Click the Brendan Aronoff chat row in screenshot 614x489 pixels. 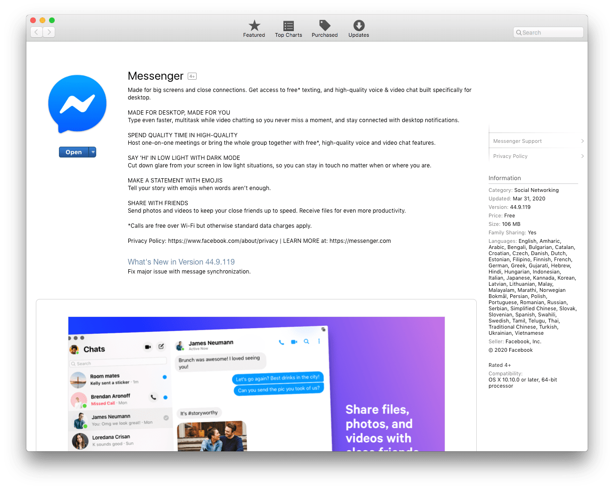(120, 400)
